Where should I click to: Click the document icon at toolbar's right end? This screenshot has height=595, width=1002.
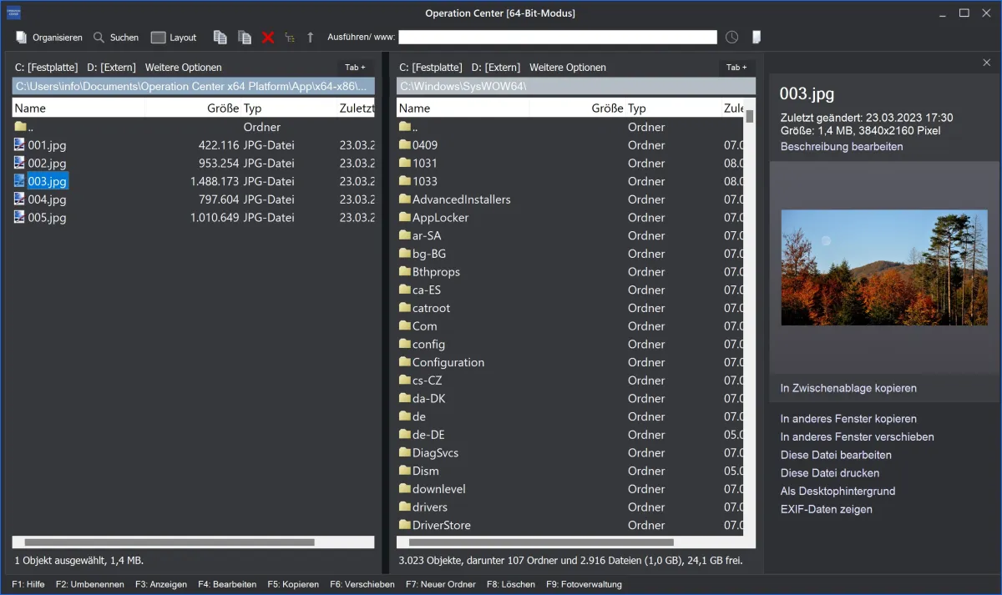point(757,38)
